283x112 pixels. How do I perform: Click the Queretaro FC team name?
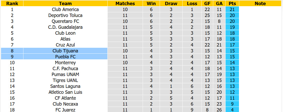click(x=65, y=21)
